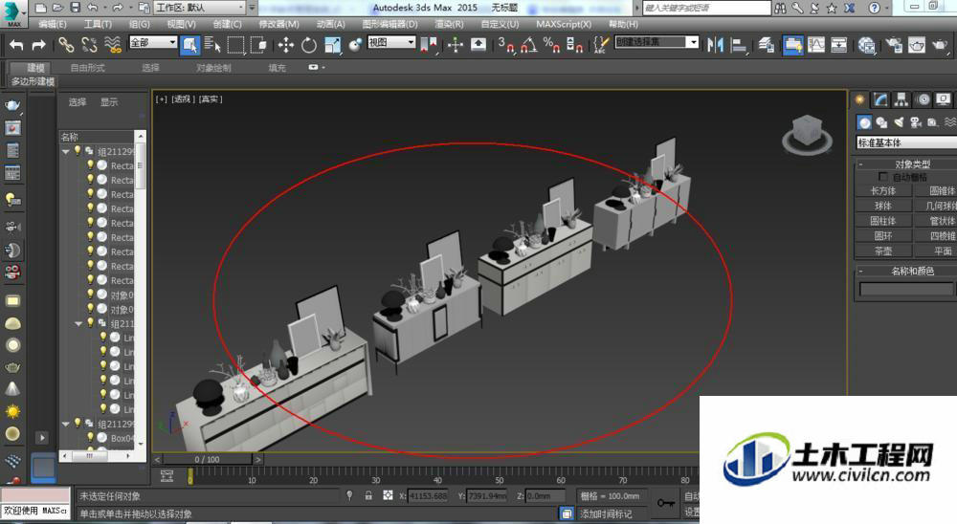Open the Curve Editor icon
This screenshot has width=957, height=524.
(x=816, y=45)
